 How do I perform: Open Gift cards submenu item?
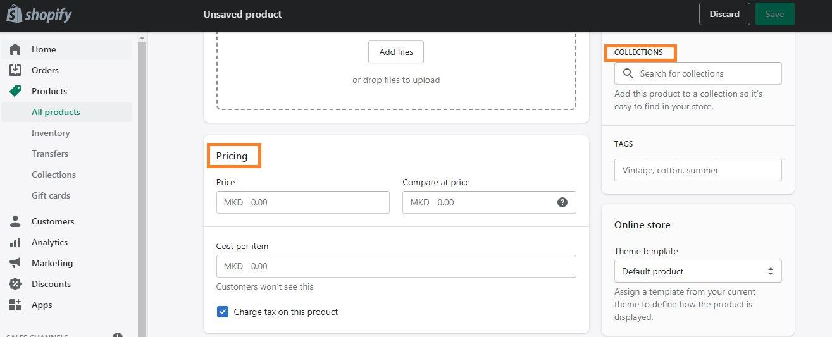[x=51, y=195]
